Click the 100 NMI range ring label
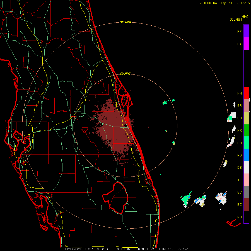Screen dimensions: 251x251 (x=125, y=22)
